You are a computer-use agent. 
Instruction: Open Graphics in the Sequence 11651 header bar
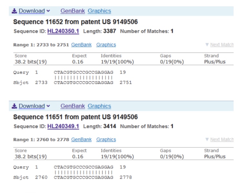99,106
